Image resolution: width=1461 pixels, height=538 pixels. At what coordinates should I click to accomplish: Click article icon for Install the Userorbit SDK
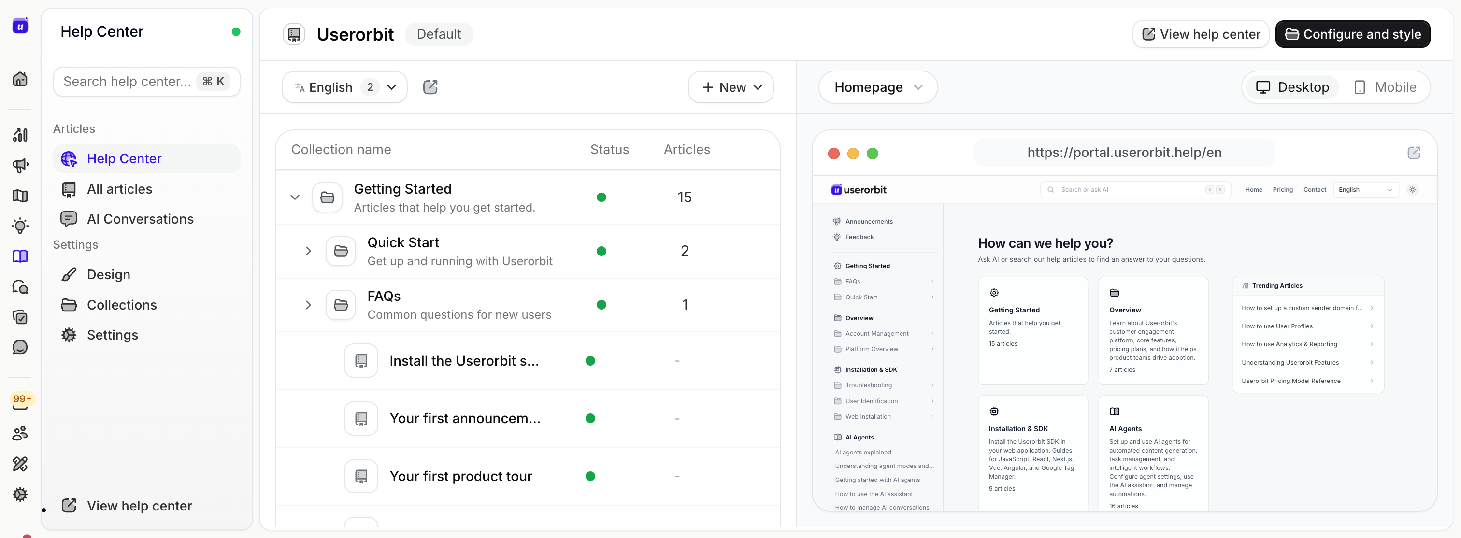point(361,361)
